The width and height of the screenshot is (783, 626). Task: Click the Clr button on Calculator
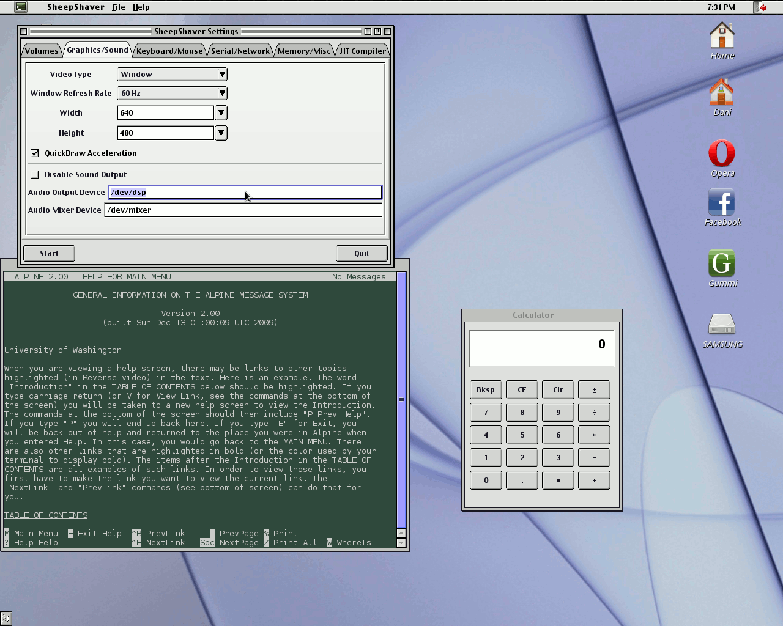tap(558, 390)
